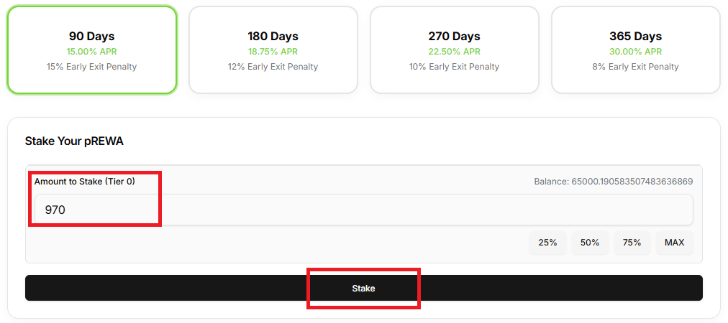Screen dimensions: 728x323
Task: Click the '12% Early Exit Penalty' text
Action: (x=273, y=67)
